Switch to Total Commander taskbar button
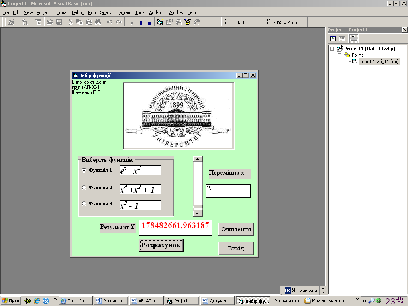The width and height of the screenshot is (408, 306). click(75, 301)
